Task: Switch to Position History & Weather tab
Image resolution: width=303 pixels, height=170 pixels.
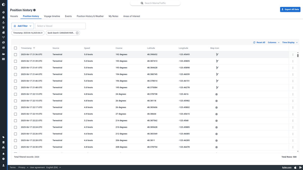Action: pos(90,16)
